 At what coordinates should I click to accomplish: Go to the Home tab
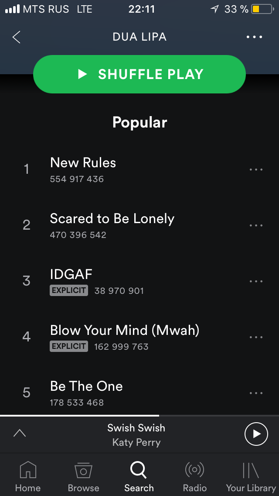tap(27, 477)
